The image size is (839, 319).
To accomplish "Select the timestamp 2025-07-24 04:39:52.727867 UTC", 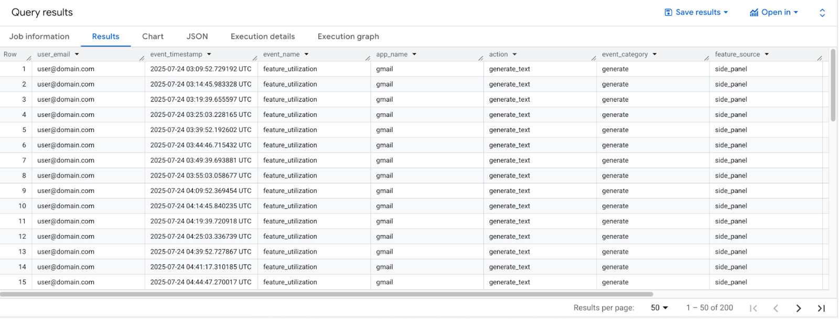I will tap(201, 251).
